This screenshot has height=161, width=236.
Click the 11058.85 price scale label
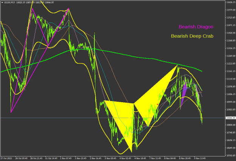coord(231,86)
